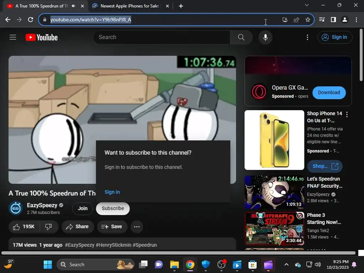364x273 pixels.
Task: Click the vertical page scrollbar
Action: pos(361,55)
